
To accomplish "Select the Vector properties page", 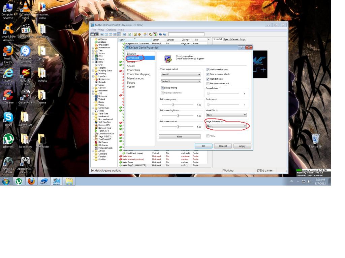I will 131,87.
